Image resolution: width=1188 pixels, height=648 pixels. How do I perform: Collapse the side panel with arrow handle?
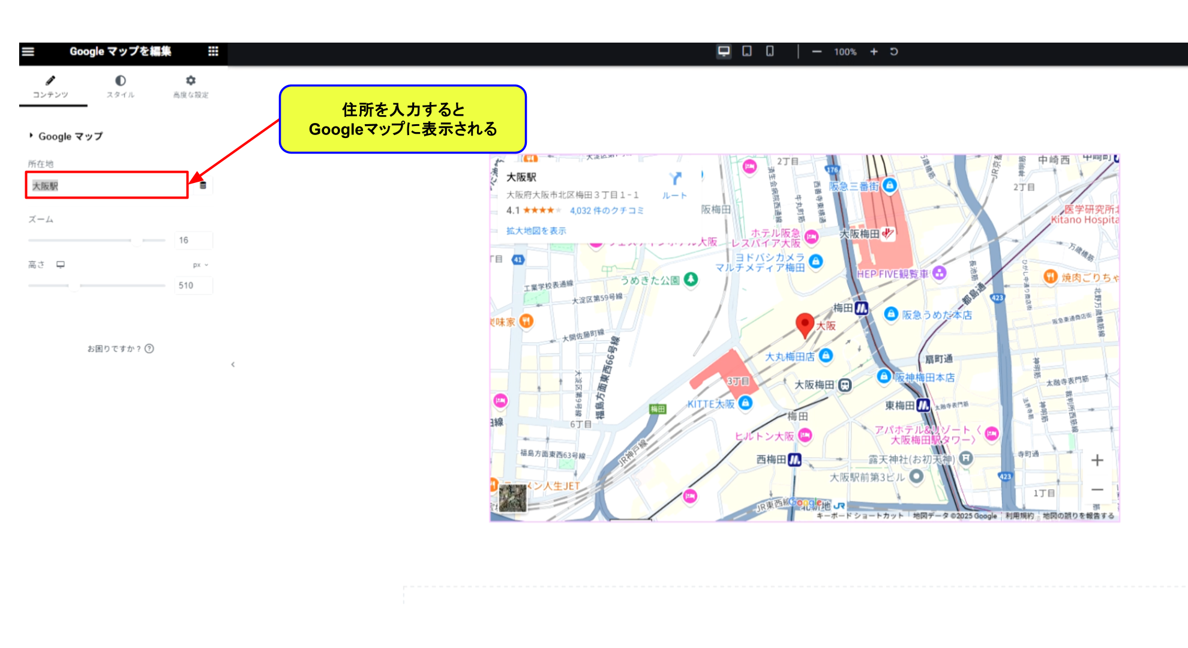(x=233, y=364)
